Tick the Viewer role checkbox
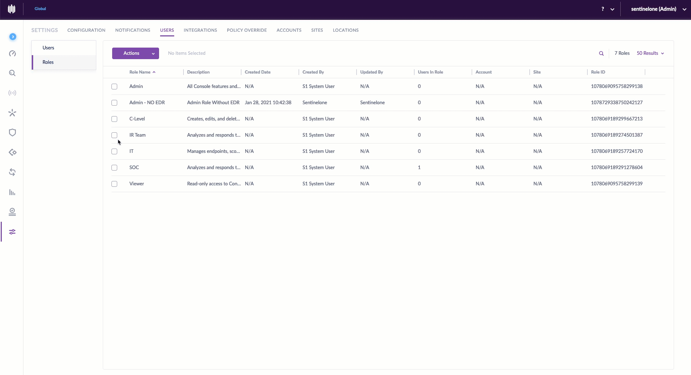This screenshot has width=691, height=375. 114,184
